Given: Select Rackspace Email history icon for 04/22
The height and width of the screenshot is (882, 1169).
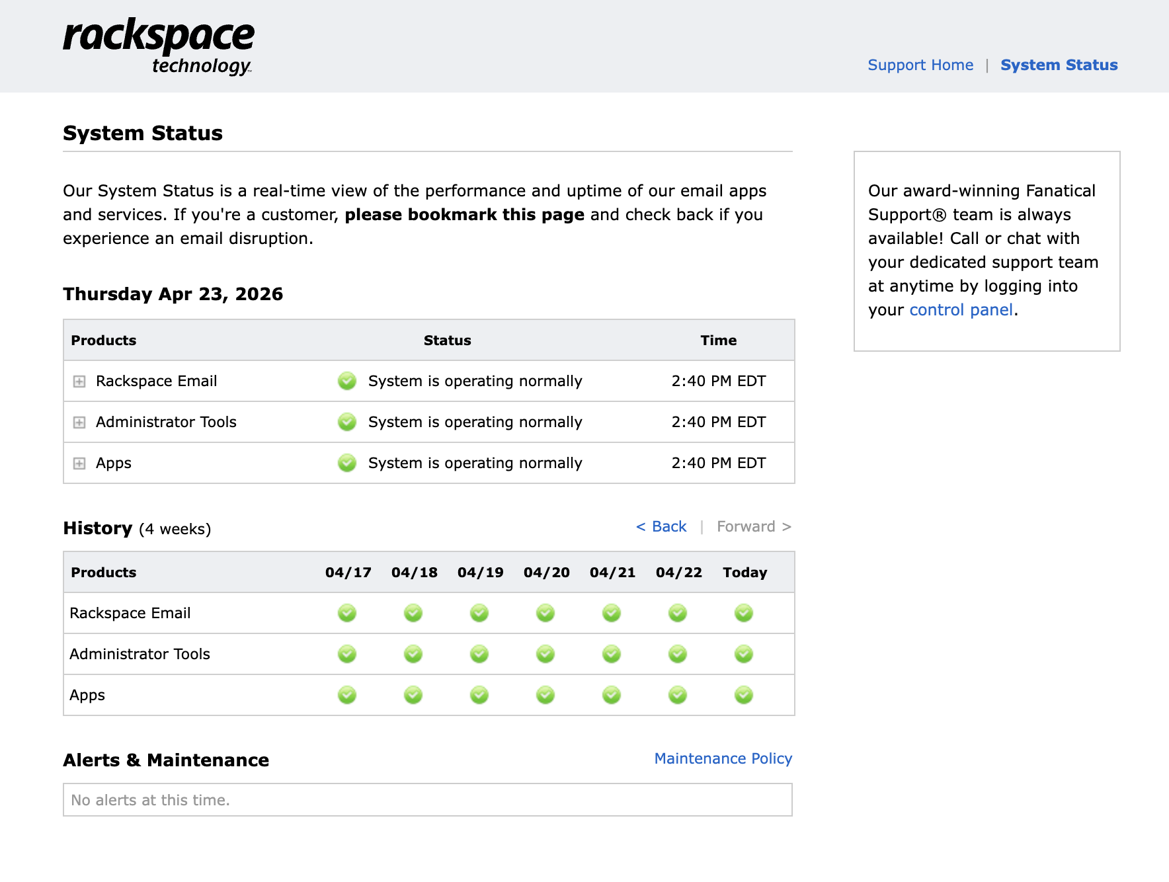Looking at the screenshot, I should [678, 613].
